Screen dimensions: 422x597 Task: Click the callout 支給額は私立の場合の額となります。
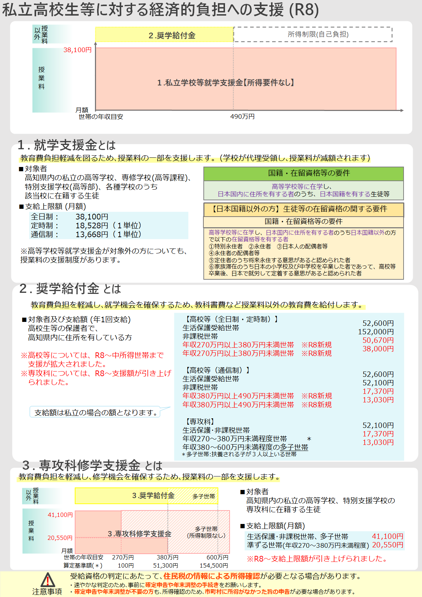tap(96, 412)
